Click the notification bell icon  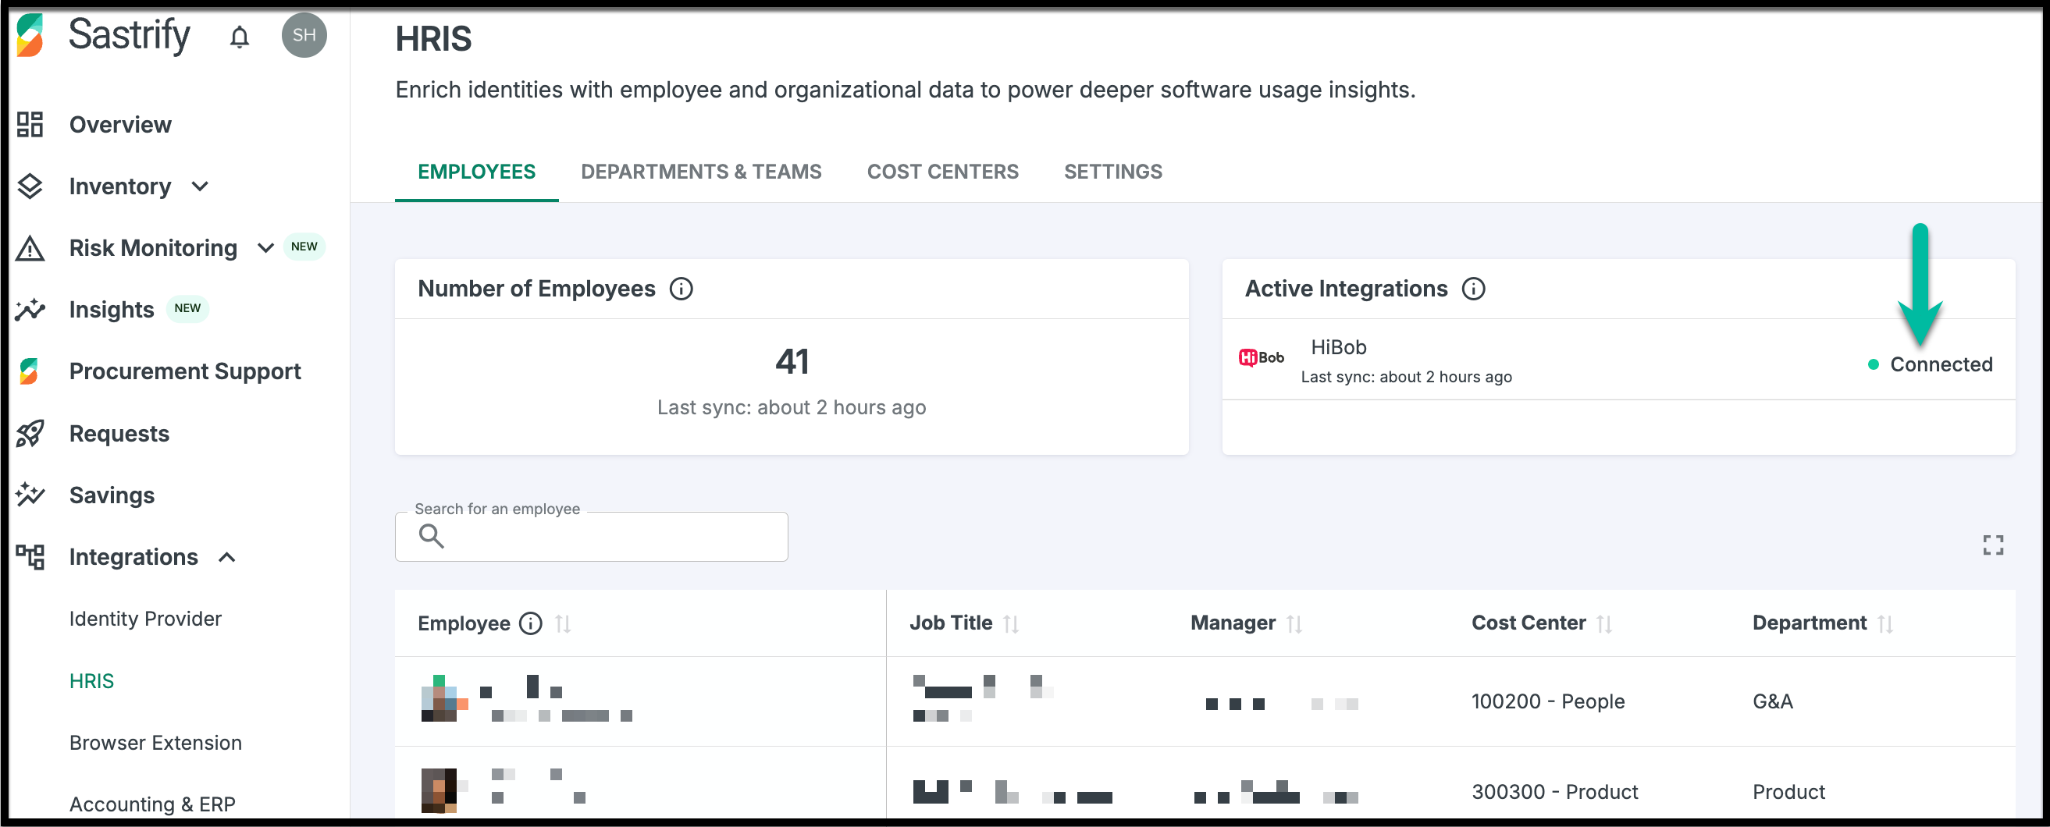click(x=240, y=37)
